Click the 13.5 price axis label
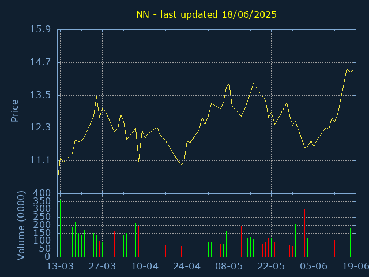The height and width of the screenshot is (277, 369). point(40,95)
